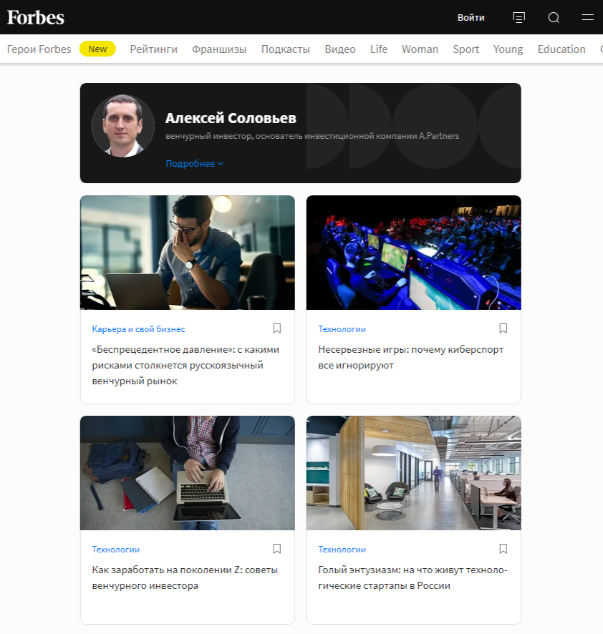This screenshot has height=634, width=603.
Task: Open the Карьера и свой бизнес category
Action: click(138, 329)
